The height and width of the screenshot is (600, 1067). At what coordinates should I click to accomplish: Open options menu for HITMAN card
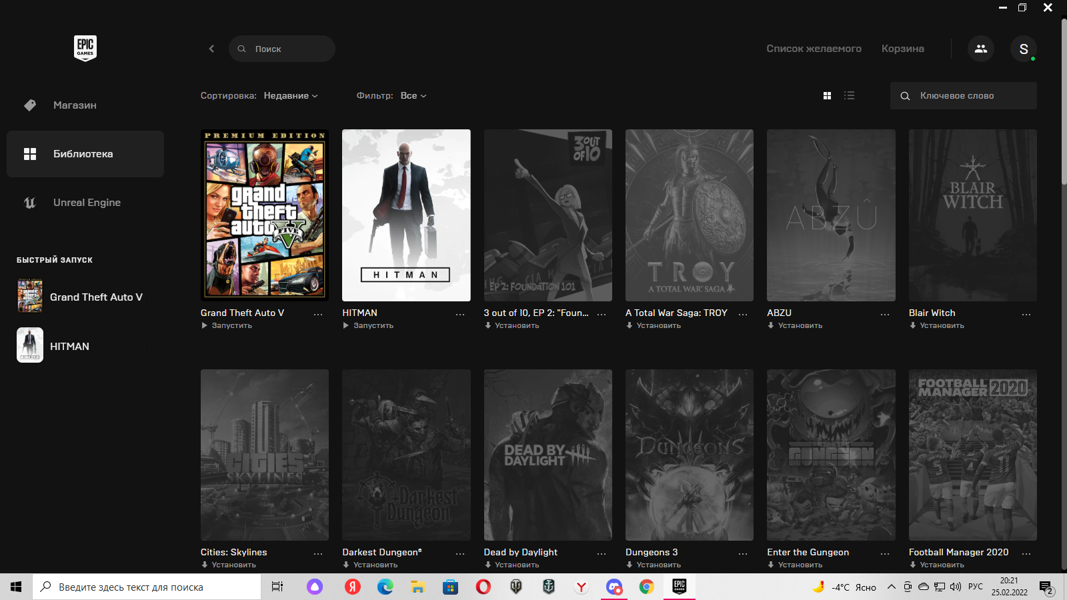pos(460,313)
